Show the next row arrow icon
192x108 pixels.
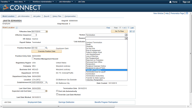128,28
